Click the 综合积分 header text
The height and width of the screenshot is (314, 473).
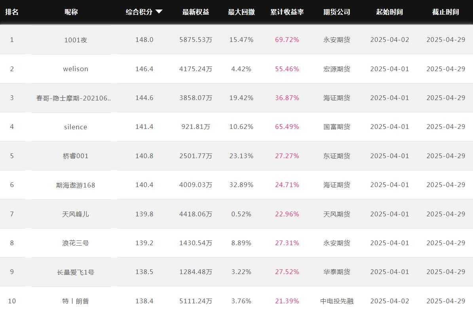tap(139, 12)
